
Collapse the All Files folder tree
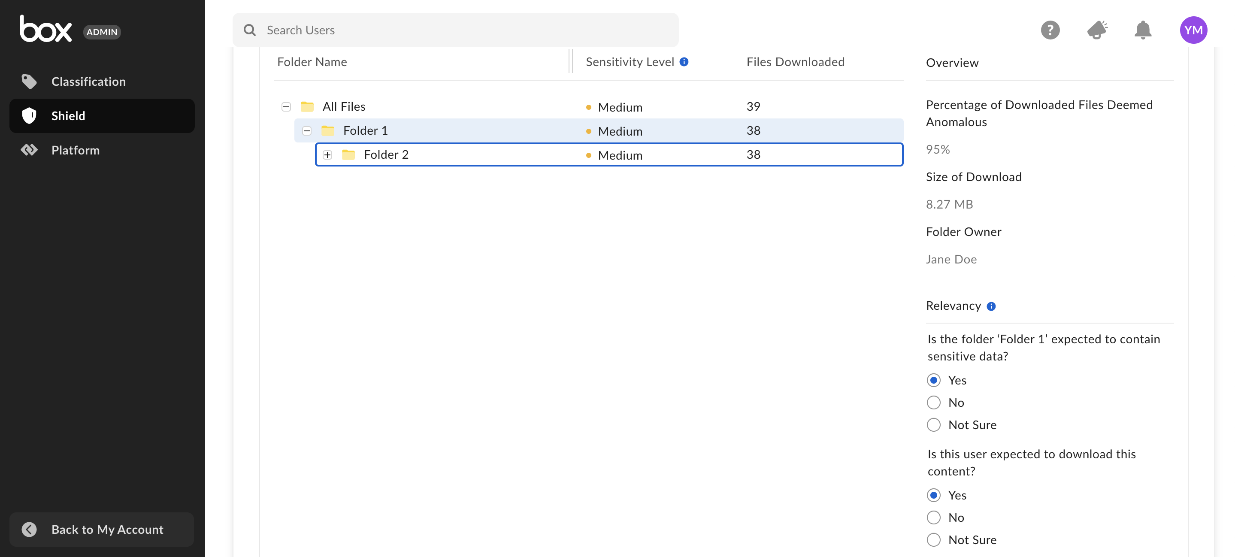point(286,106)
